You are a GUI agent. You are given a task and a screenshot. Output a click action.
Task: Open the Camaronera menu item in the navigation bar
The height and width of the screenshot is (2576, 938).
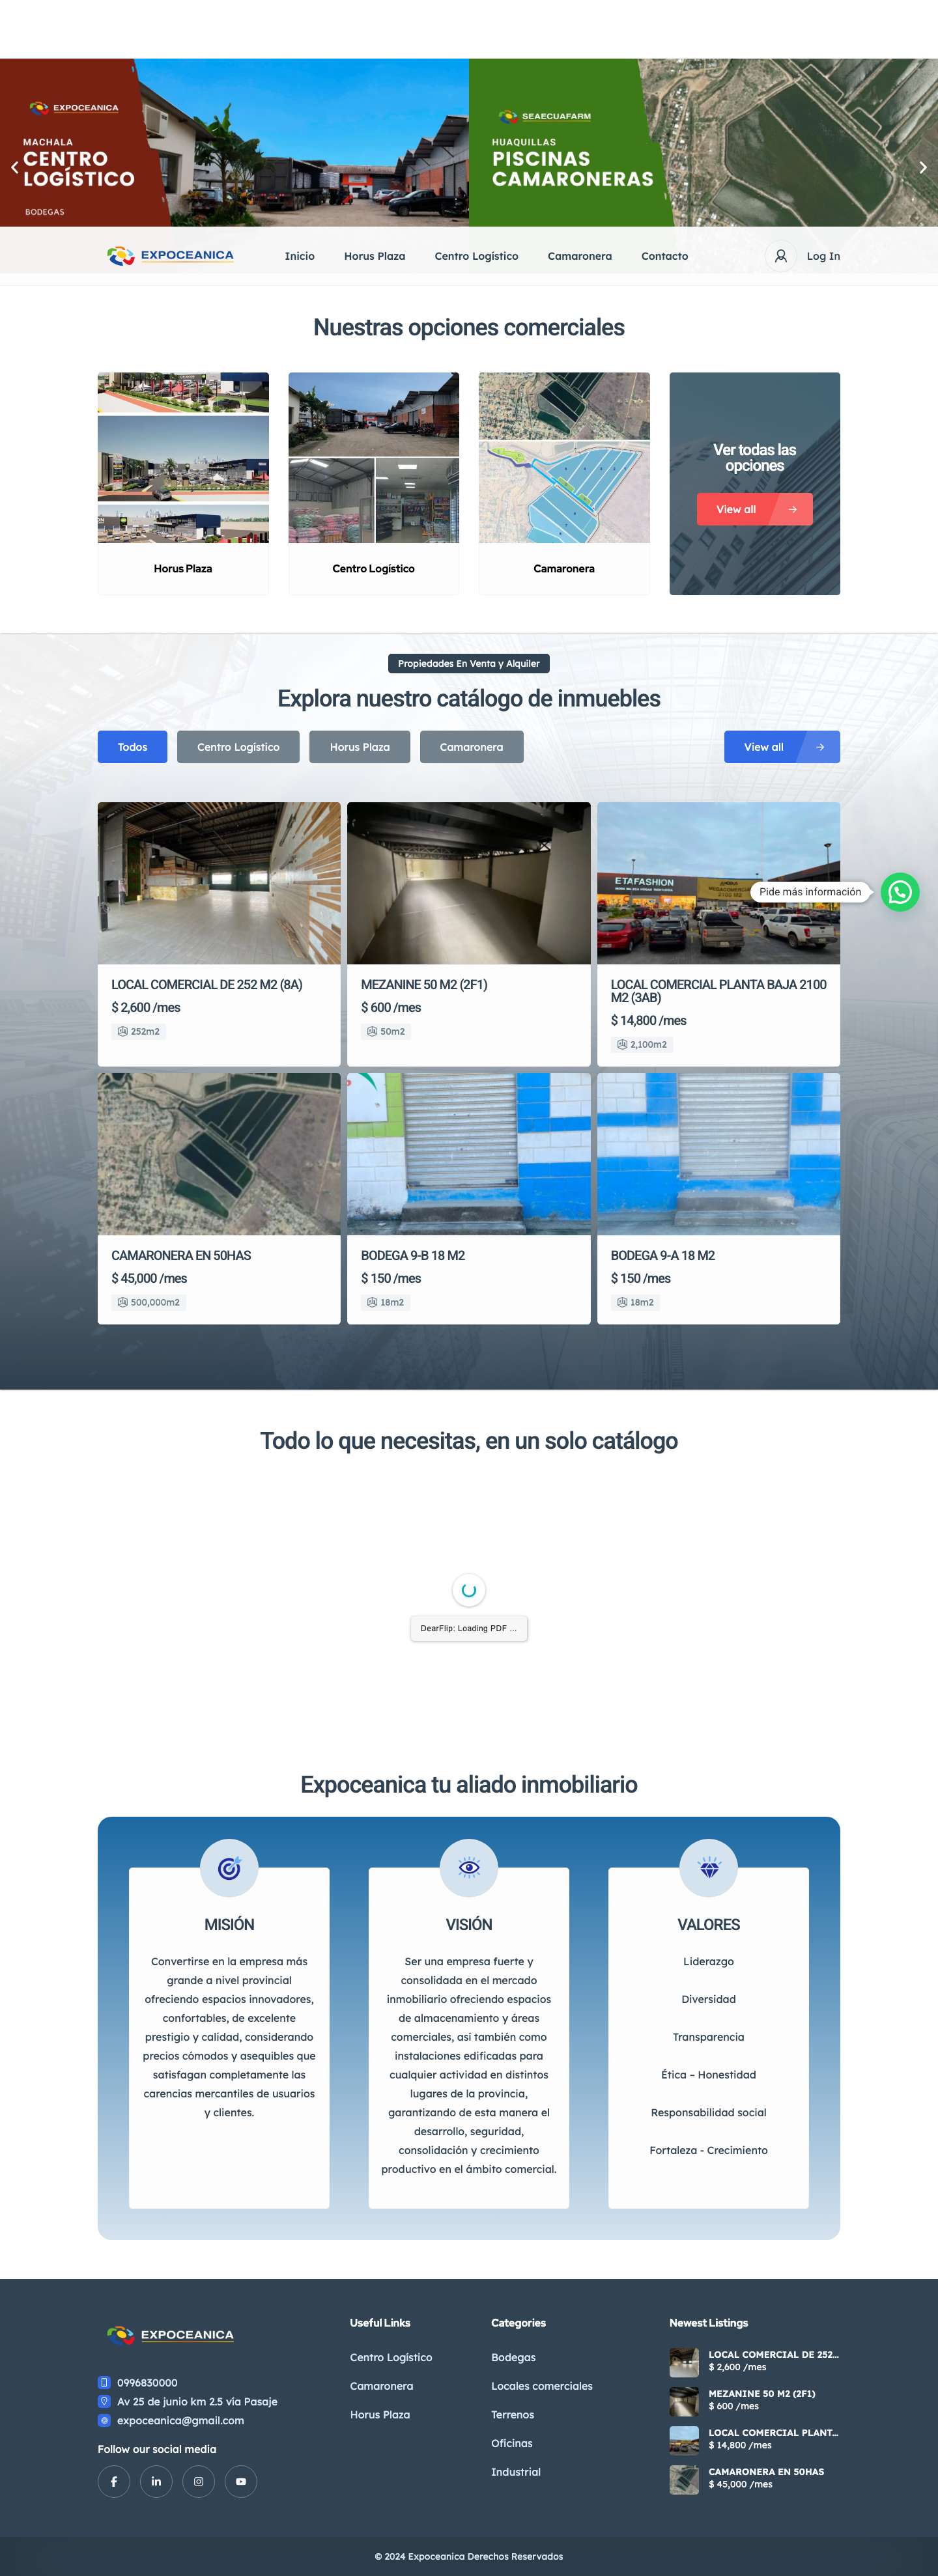click(580, 256)
